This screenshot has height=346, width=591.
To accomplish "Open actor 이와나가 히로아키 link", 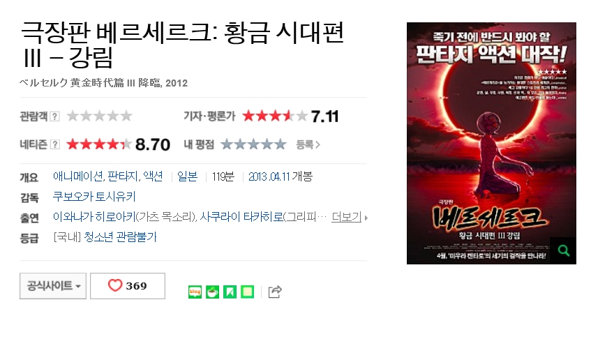I will tap(94, 217).
